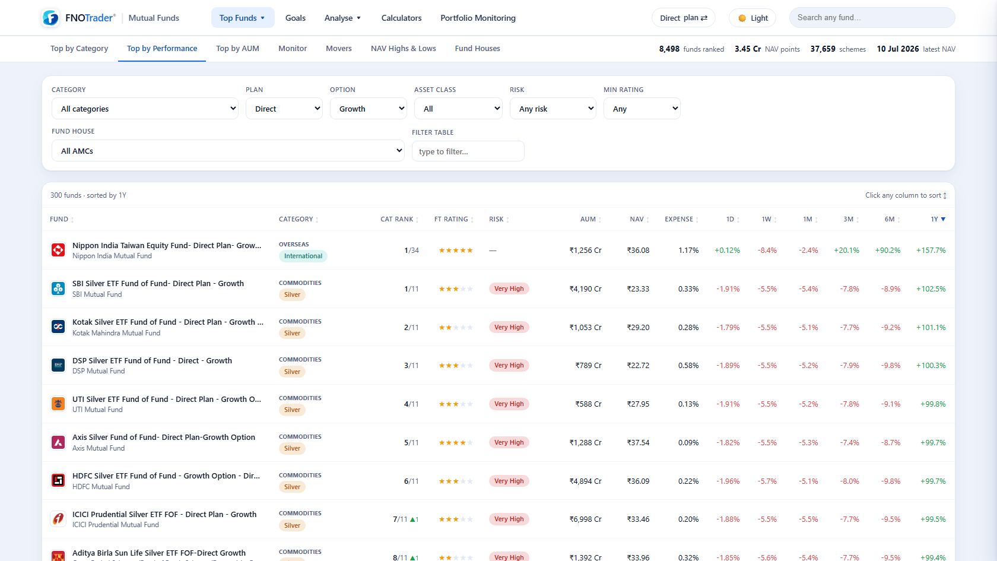Sort table by 1D returns
The height and width of the screenshot is (561, 997).
tap(733, 219)
